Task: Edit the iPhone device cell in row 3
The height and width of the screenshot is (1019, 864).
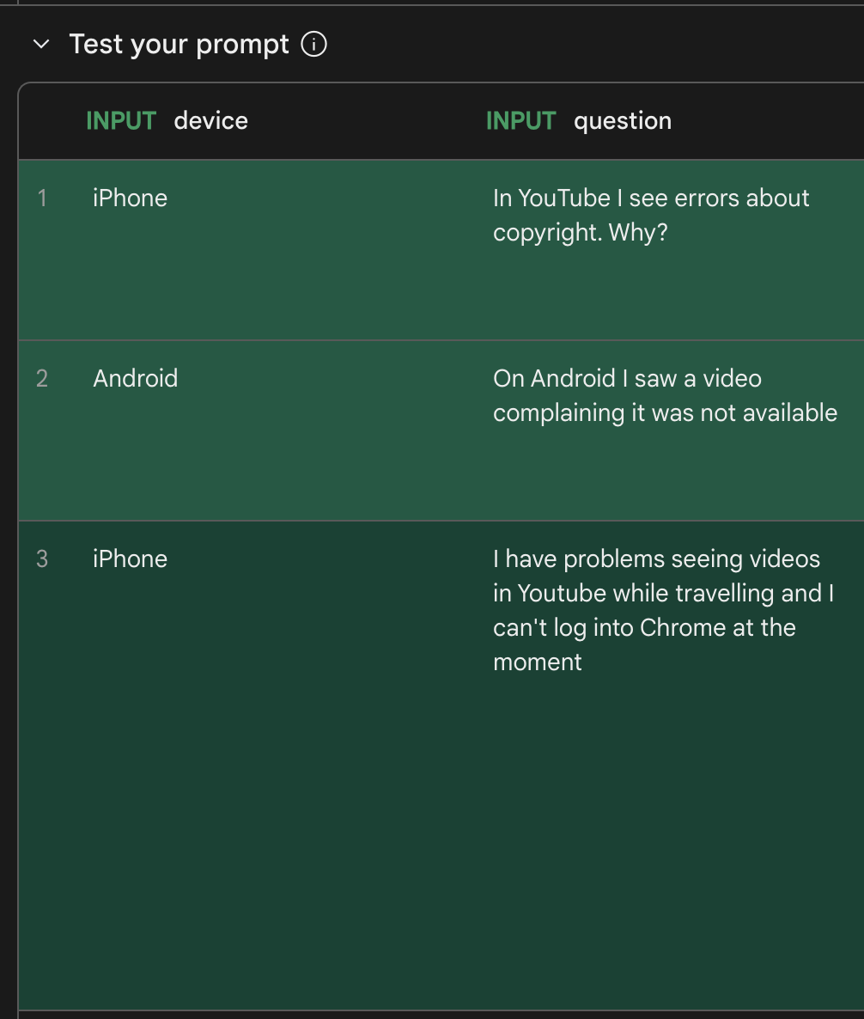Action: coord(130,559)
